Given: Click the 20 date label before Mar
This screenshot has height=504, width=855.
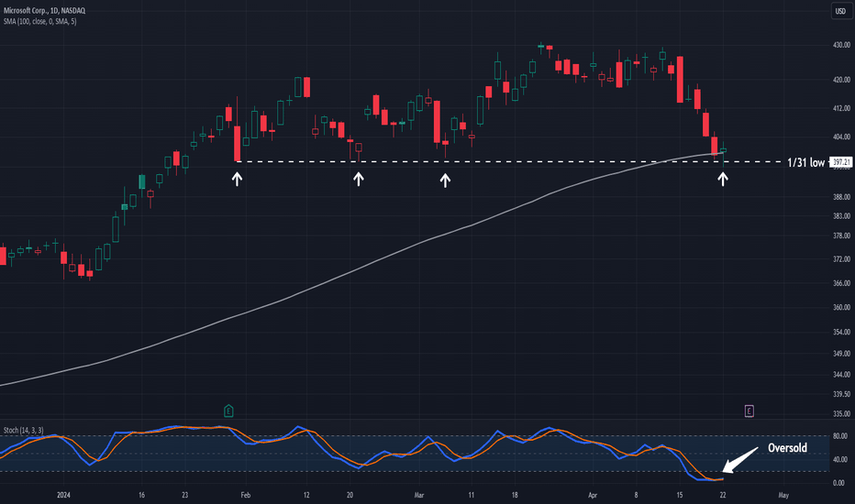Looking at the screenshot, I should pyautogui.click(x=350, y=495).
